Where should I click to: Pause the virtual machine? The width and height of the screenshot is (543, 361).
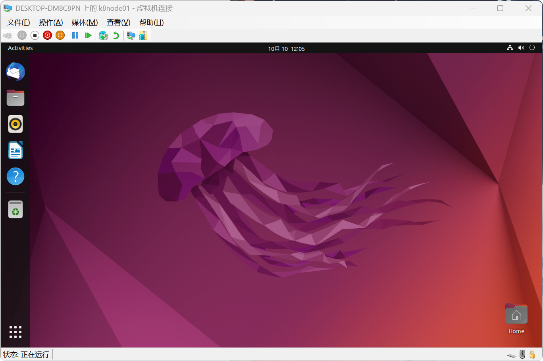coord(75,35)
